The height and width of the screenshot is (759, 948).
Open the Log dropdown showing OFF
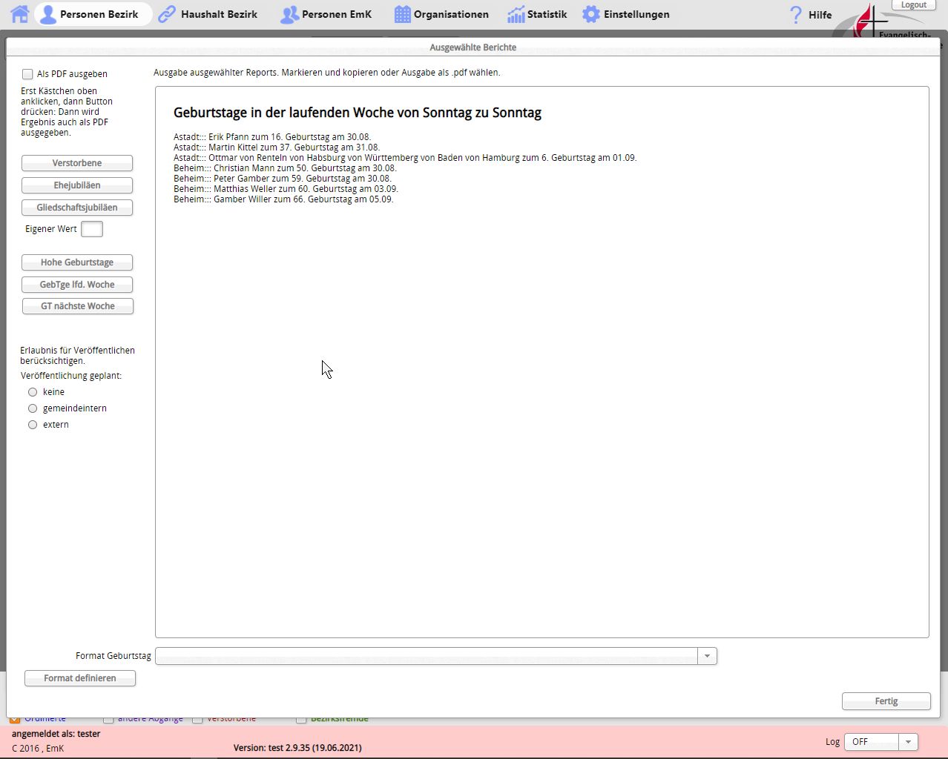[x=908, y=742]
